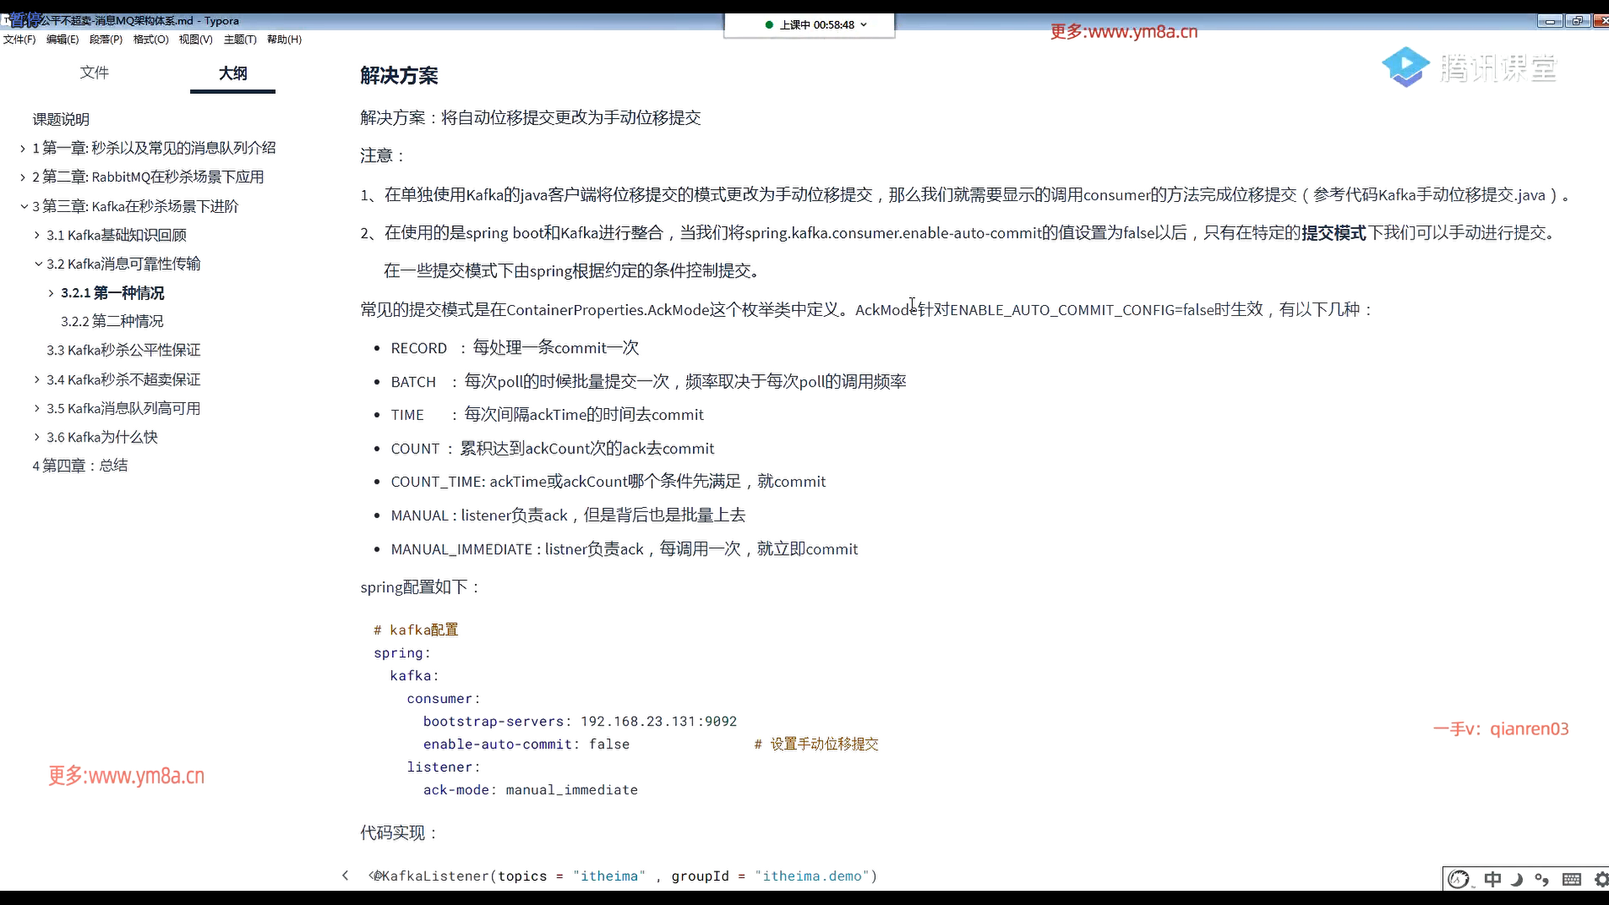Click the IME logo icon
Screen dimensions: 1609x905
pos(1459,879)
